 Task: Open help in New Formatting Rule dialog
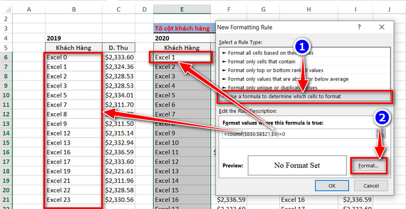coord(359,27)
